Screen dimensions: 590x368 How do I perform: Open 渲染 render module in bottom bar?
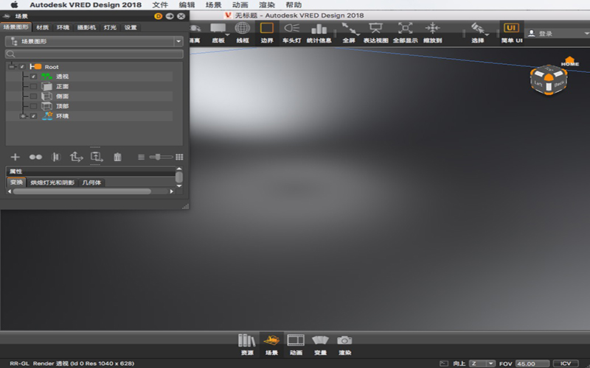(344, 344)
